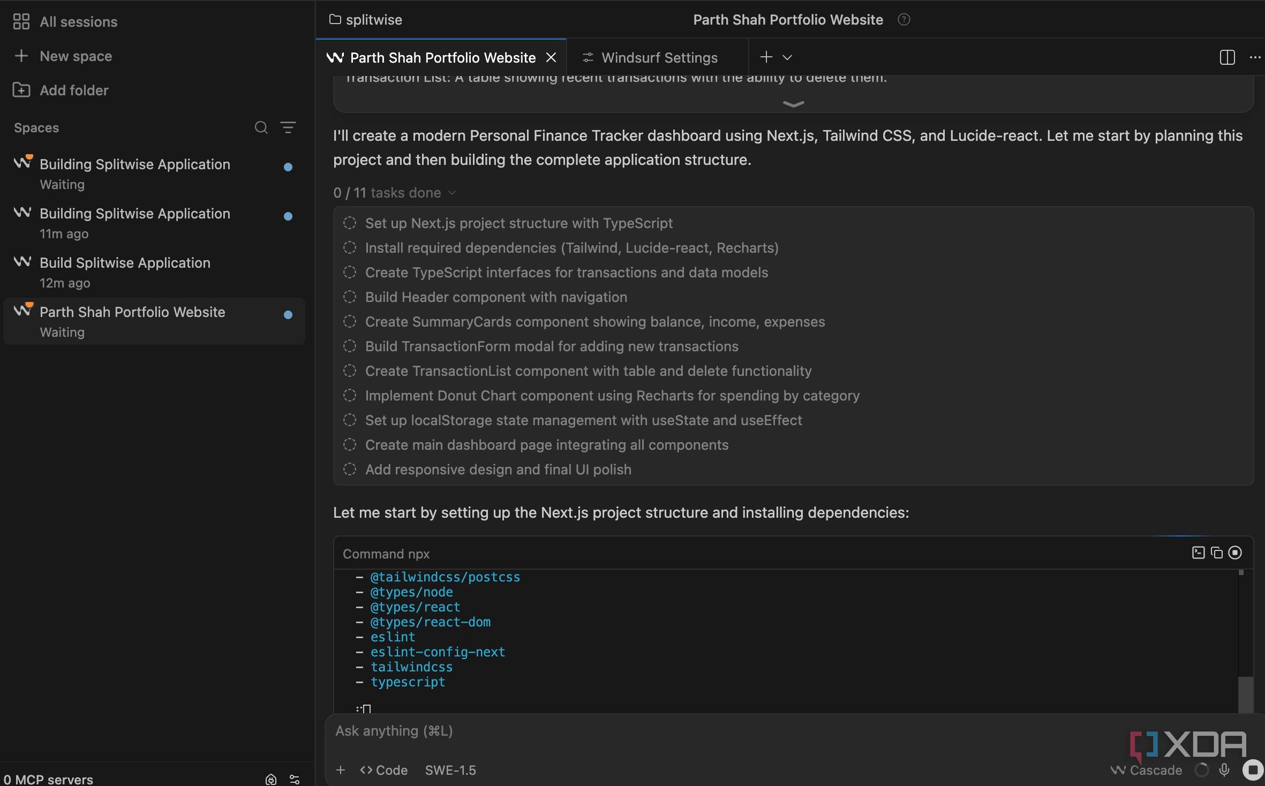This screenshot has width=1265, height=786.
Task: Copy the npx command output
Action: point(1217,553)
